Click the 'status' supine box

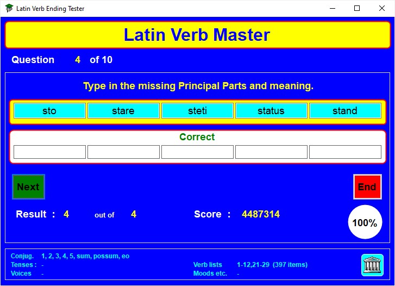click(271, 111)
